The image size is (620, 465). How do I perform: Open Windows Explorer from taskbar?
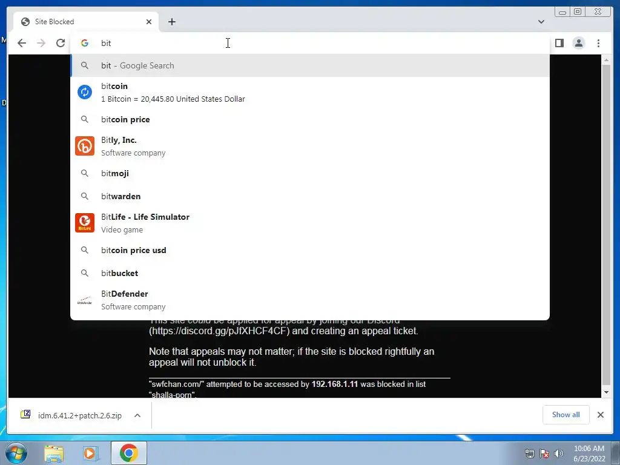[54, 453]
